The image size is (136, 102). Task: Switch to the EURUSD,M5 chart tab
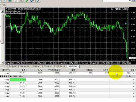pyautogui.click(x=12, y=66)
